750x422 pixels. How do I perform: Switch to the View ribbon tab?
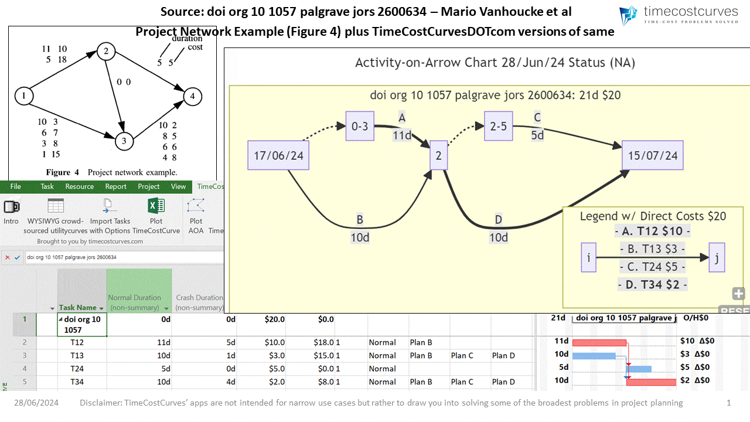tap(179, 186)
